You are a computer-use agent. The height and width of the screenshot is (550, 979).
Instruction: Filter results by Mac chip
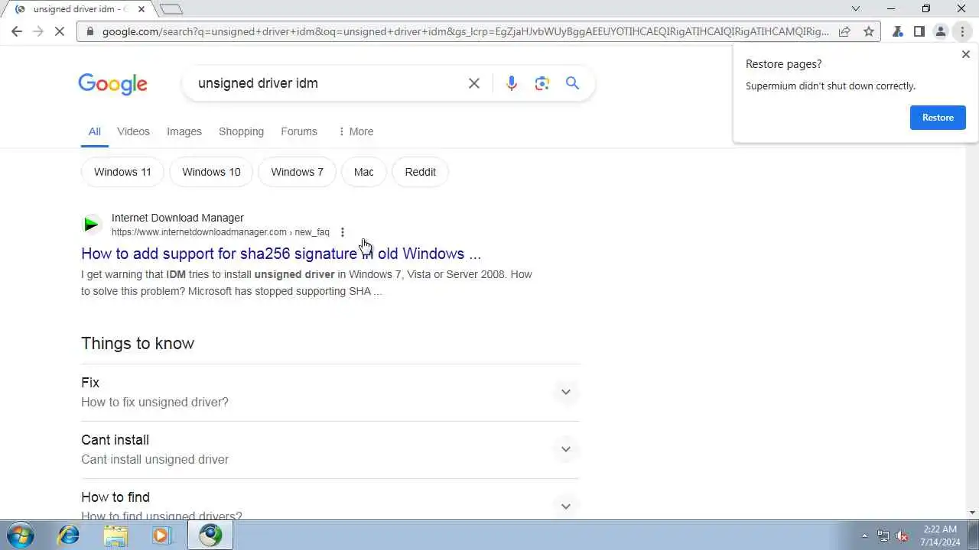(x=364, y=172)
